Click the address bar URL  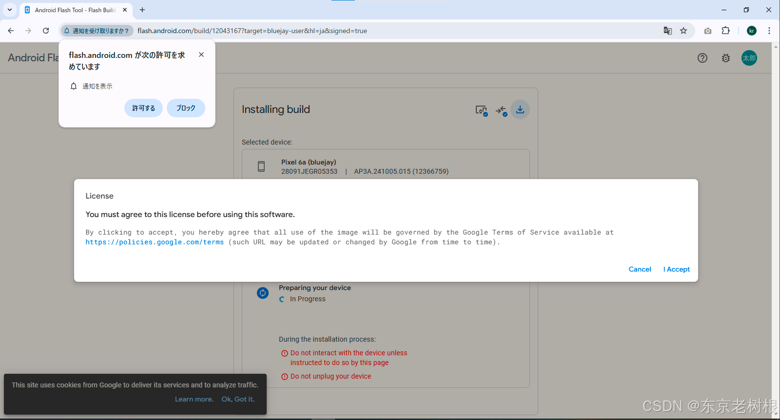[252, 31]
